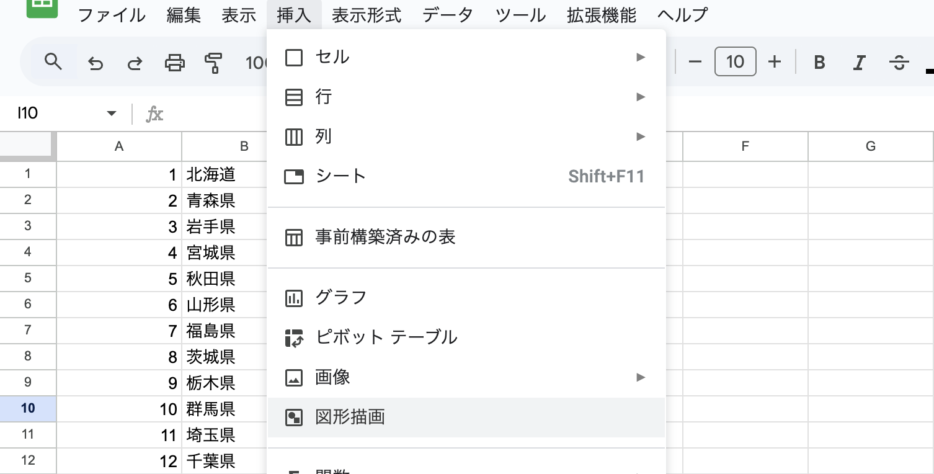The image size is (934, 474).
Task: Expand the 行 submenu
Action: click(465, 97)
